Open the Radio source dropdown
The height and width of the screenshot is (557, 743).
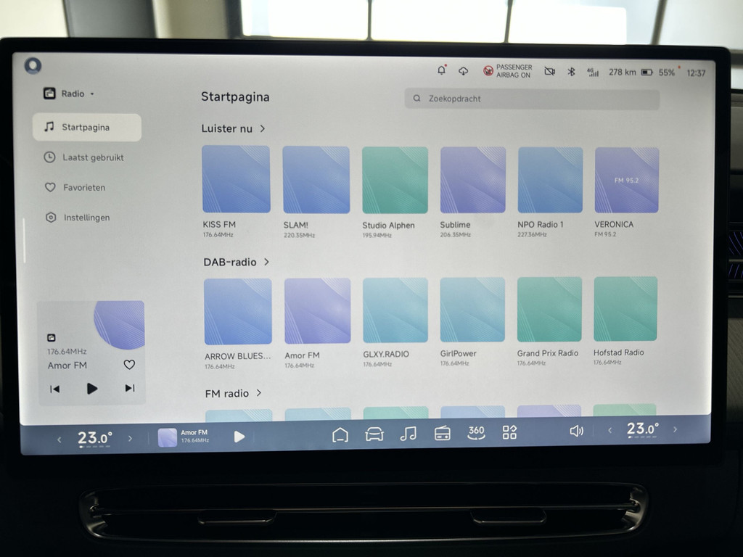(70, 94)
